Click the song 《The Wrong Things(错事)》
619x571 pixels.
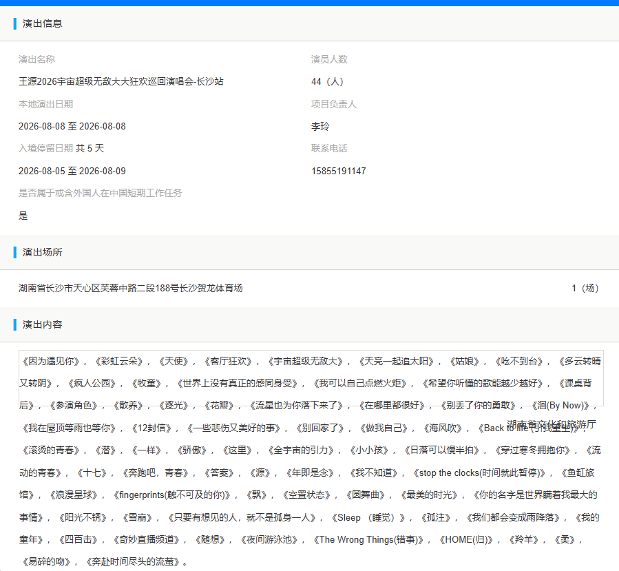[x=370, y=540]
